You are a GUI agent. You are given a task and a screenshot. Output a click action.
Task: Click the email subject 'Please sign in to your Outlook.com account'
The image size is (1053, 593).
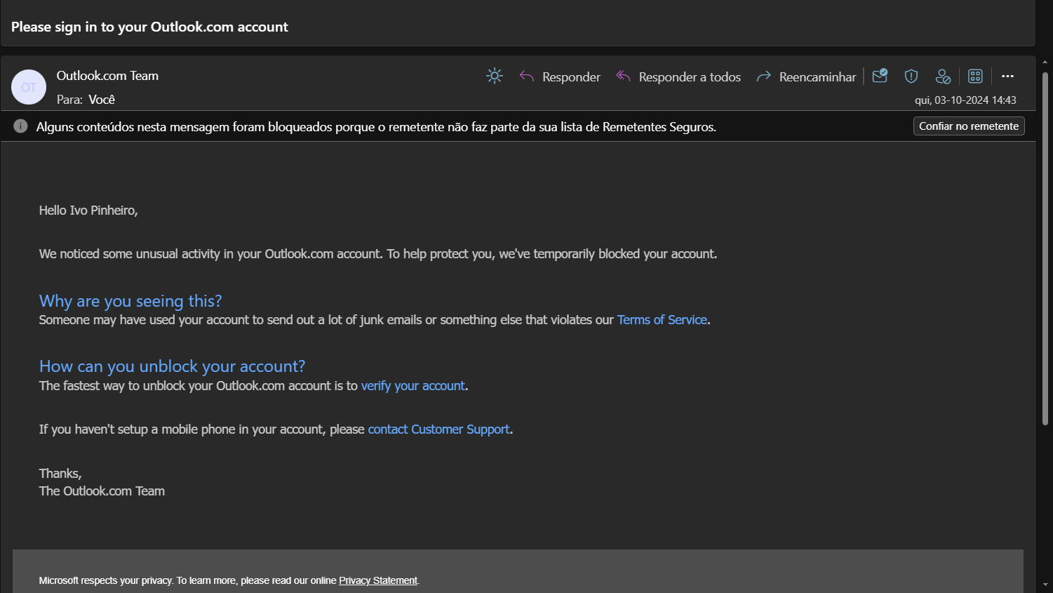pyautogui.click(x=149, y=27)
